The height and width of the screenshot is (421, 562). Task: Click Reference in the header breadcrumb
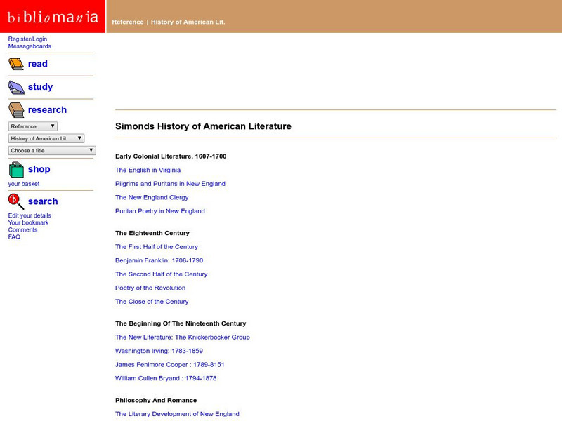coord(128,22)
